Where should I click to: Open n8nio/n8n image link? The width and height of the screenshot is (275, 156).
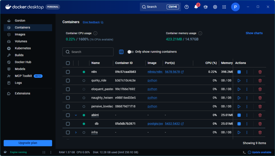pos(155,72)
